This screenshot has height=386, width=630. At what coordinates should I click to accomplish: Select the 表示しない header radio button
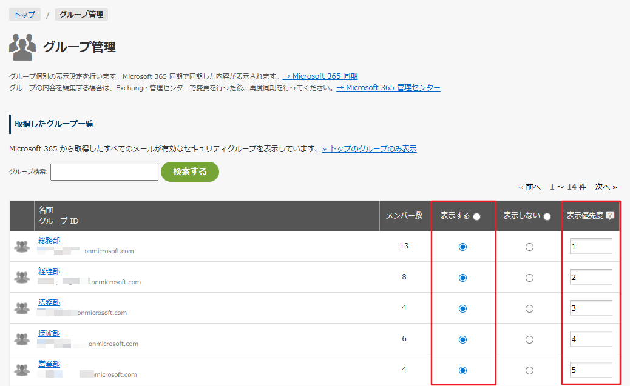tap(547, 217)
